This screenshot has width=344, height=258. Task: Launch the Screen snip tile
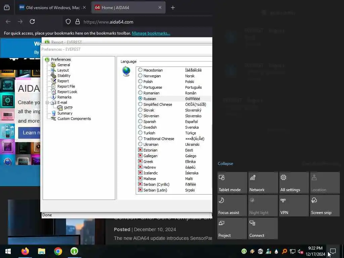[325, 206]
